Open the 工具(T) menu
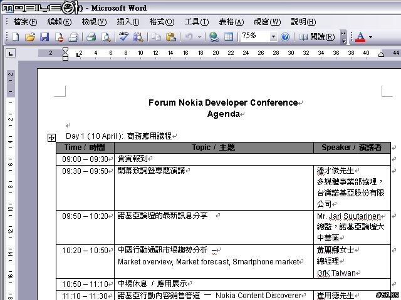 197,22
